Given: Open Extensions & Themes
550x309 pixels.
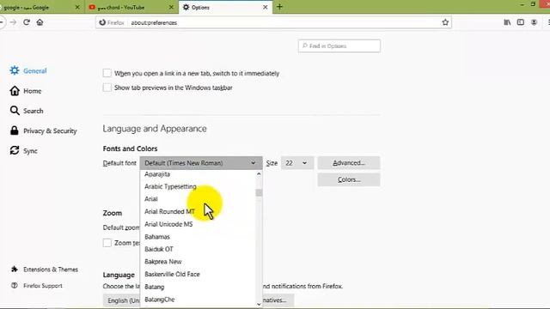Looking at the screenshot, I should point(45,270).
